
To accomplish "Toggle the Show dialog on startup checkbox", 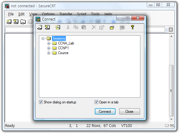I will coord(41,102).
